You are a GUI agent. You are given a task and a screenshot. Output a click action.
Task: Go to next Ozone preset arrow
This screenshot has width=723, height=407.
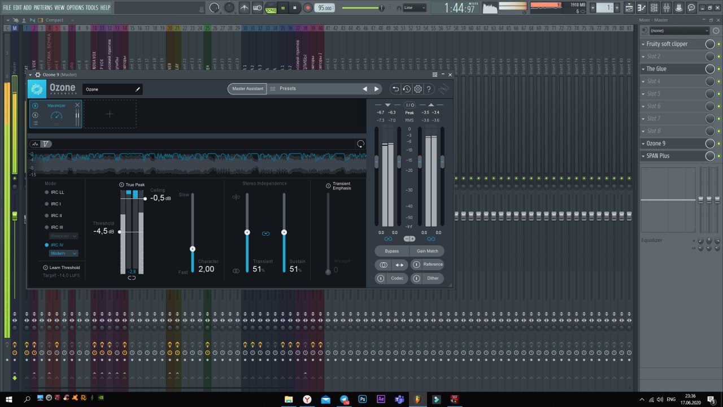click(x=376, y=89)
